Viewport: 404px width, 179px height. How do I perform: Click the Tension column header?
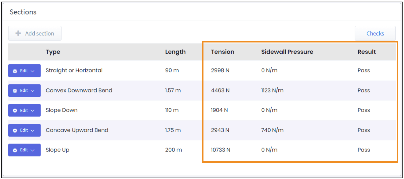(x=223, y=52)
